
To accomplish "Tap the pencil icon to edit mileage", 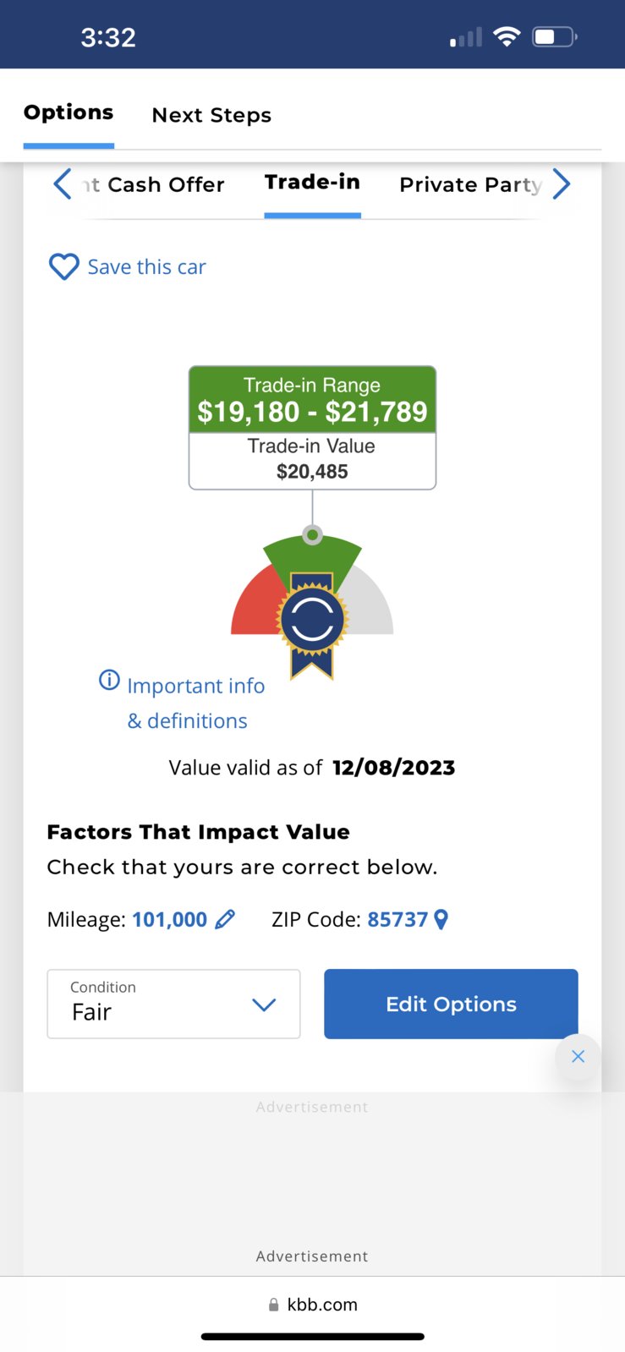I will click(x=225, y=919).
